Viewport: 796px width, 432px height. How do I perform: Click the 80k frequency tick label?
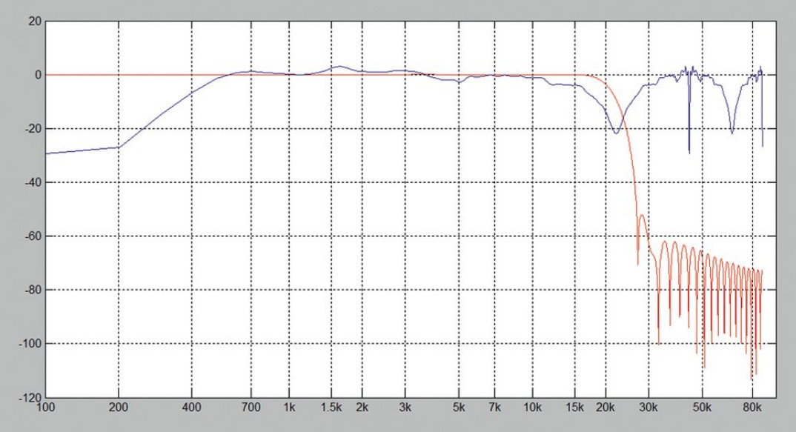tap(751, 408)
